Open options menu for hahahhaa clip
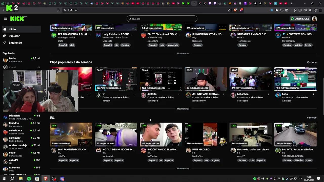 269,94
